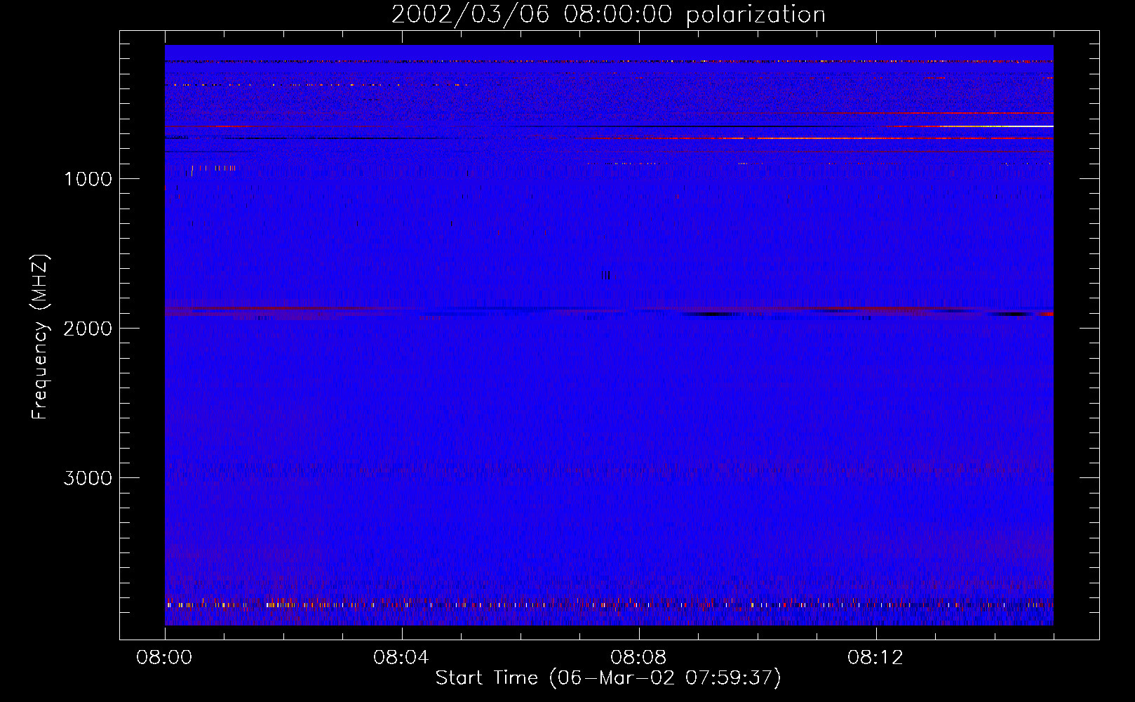Select the "Start Time (06-Mar-02 07:59:37)" axis label
This screenshot has height=702, width=1135.
click(x=608, y=678)
